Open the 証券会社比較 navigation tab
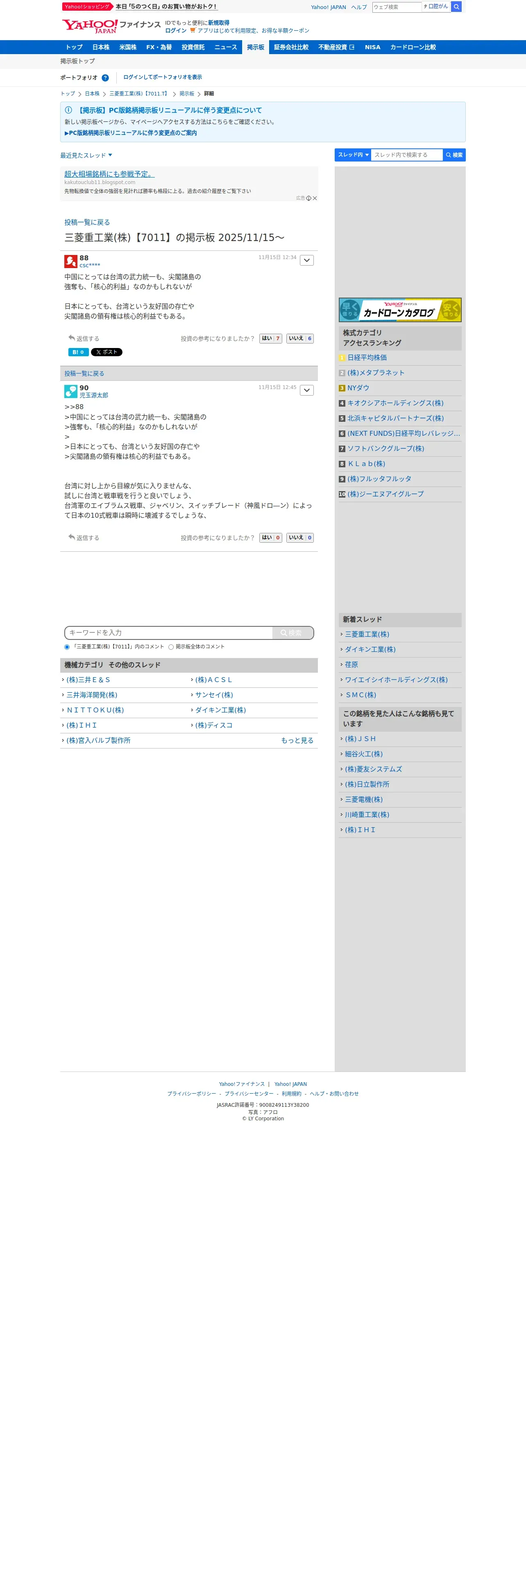The width and height of the screenshot is (526, 1579). click(x=292, y=47)
